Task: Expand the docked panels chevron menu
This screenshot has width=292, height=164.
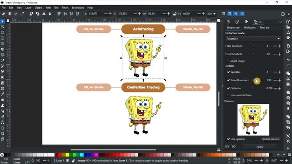Action: coord(281,22)
